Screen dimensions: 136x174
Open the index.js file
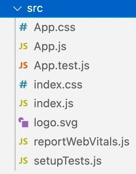[54, 104]
